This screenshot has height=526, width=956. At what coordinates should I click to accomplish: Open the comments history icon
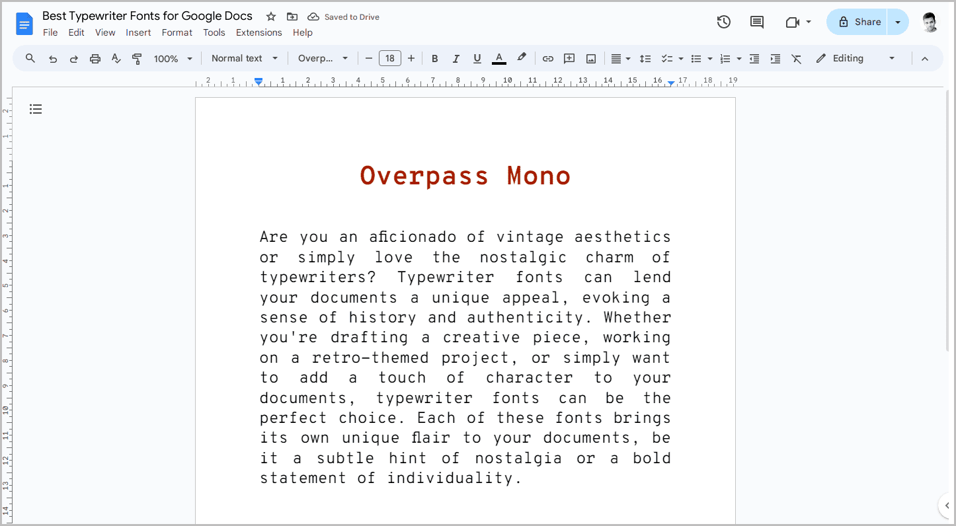pos(757,22)
